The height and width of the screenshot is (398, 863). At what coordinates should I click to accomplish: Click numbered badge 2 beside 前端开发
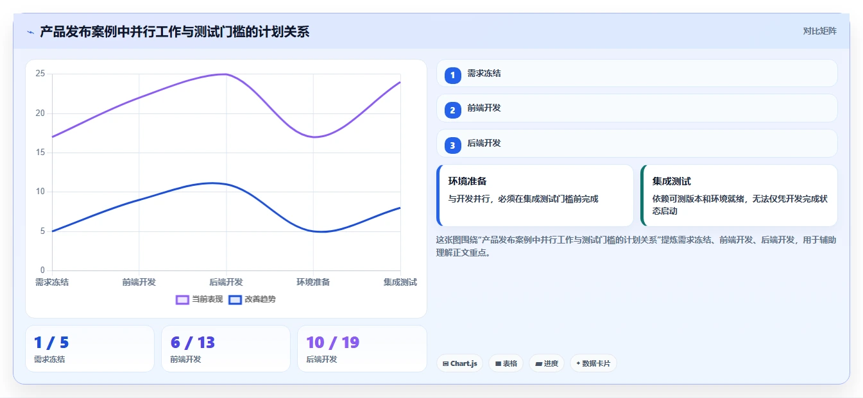click(x=452, y=110)
